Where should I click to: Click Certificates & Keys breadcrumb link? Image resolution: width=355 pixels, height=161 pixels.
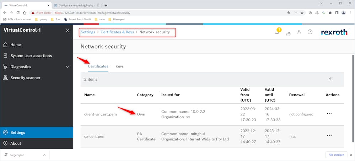[117, 32]
